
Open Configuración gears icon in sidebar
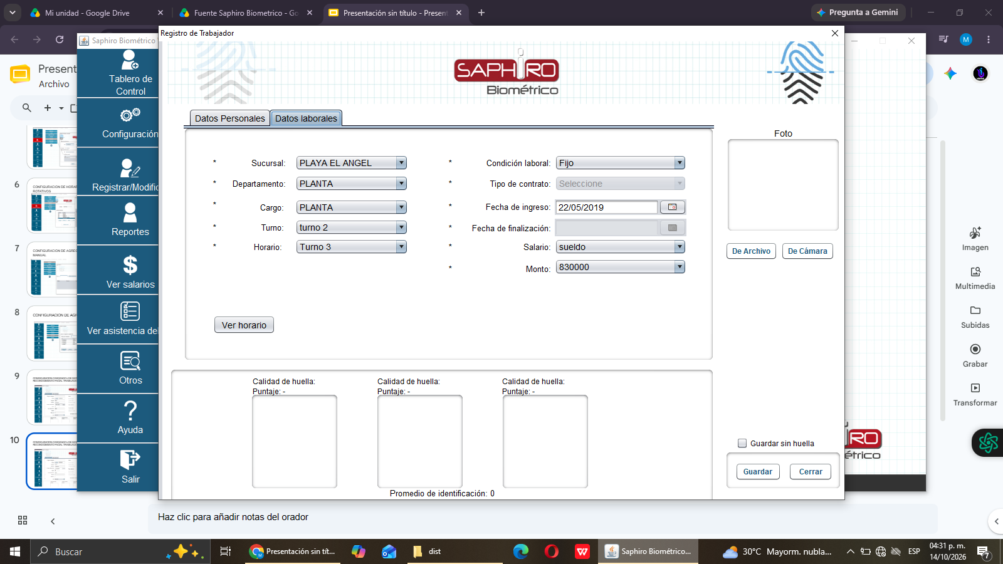130,115
